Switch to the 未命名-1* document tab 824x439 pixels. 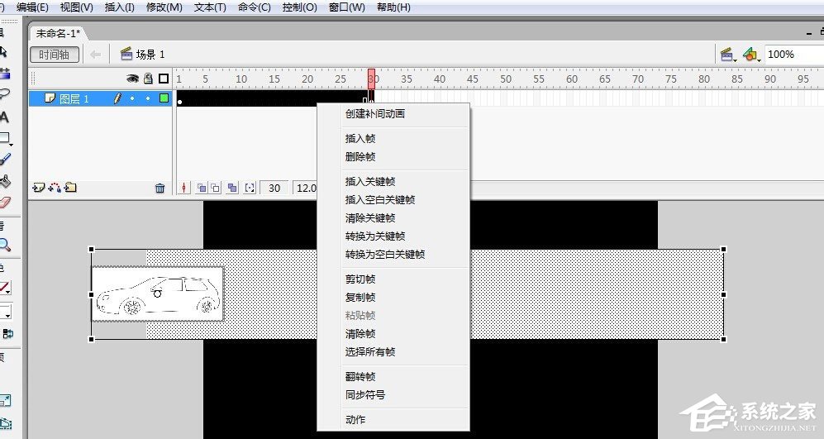(58, 33)
